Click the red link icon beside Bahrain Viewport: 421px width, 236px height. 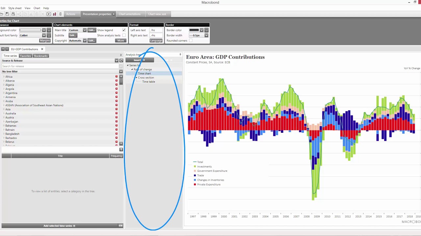116,130
